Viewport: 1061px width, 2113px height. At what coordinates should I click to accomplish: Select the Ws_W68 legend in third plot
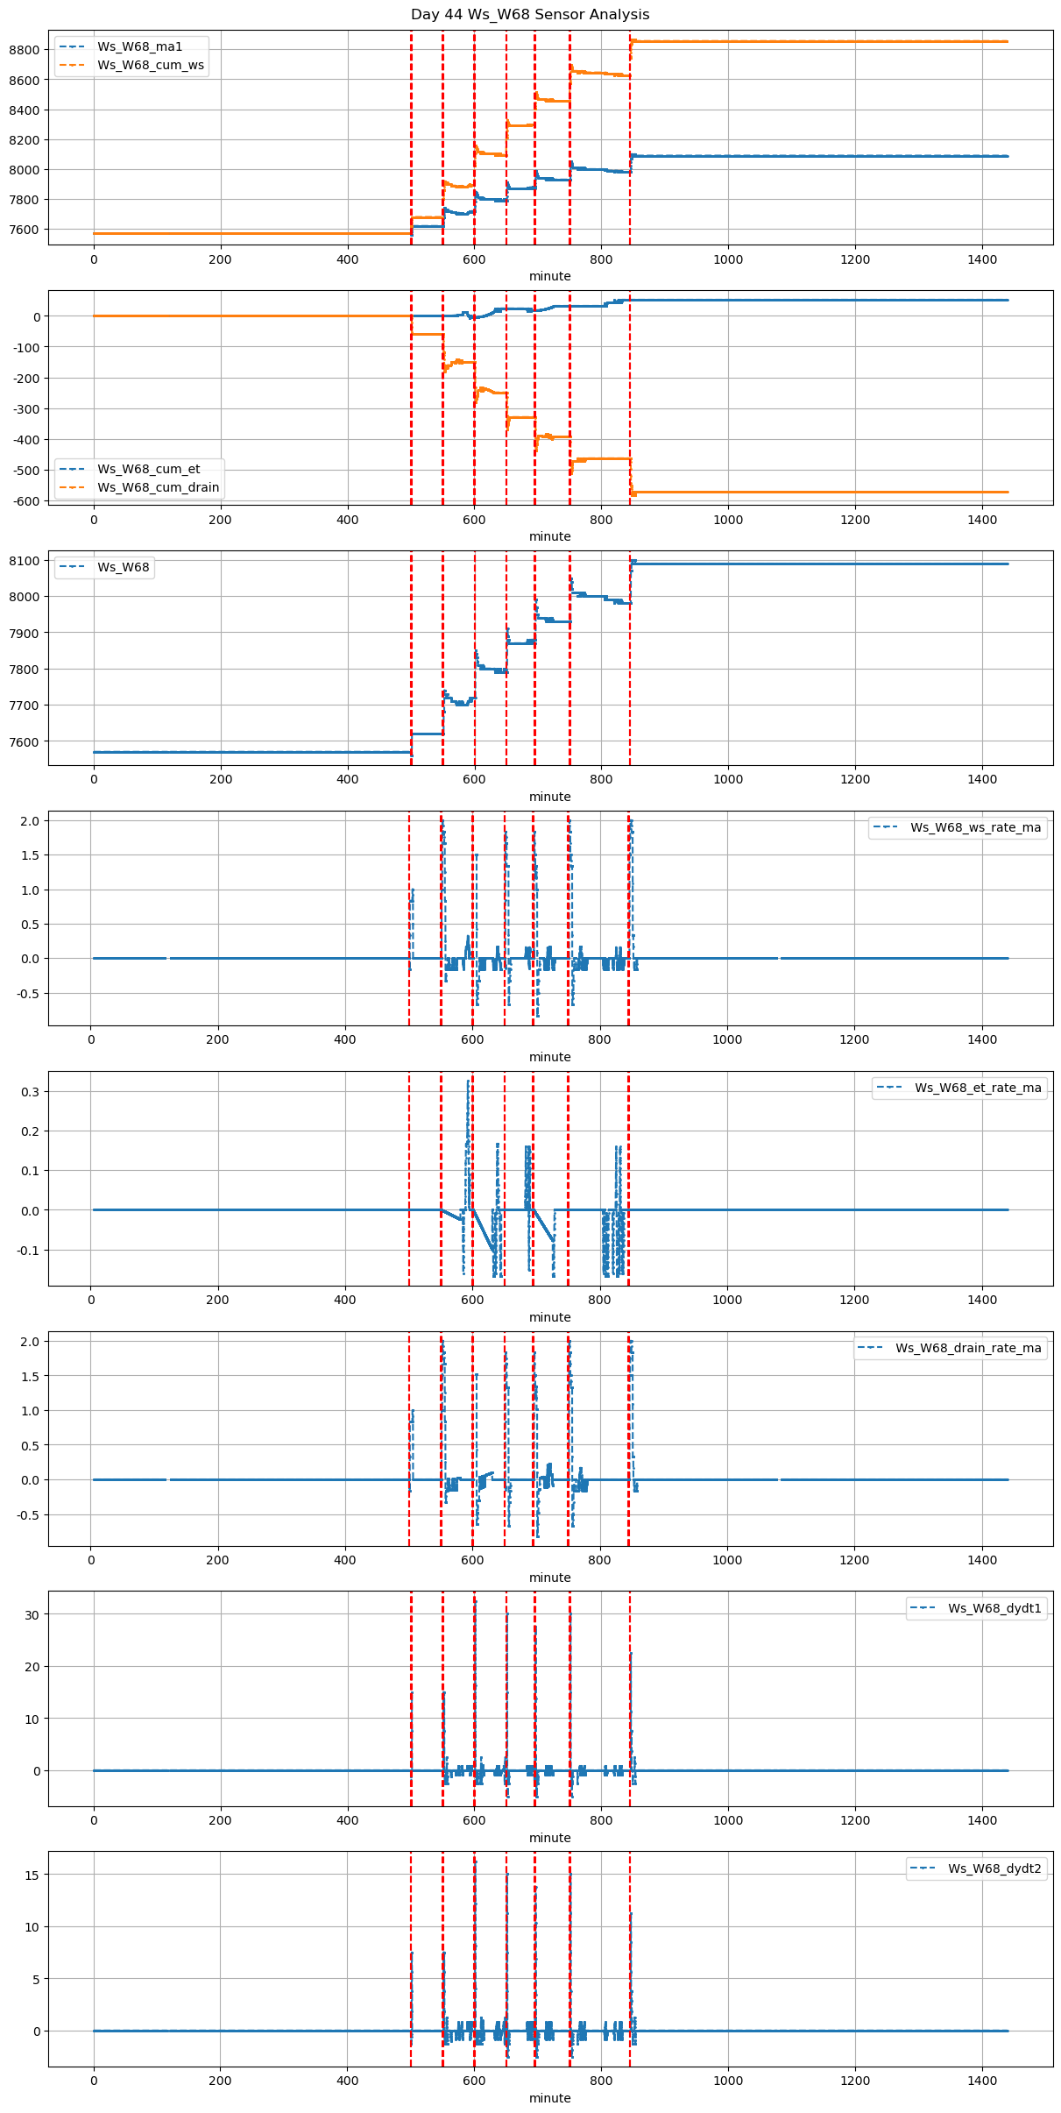click(x=123, y=567)
